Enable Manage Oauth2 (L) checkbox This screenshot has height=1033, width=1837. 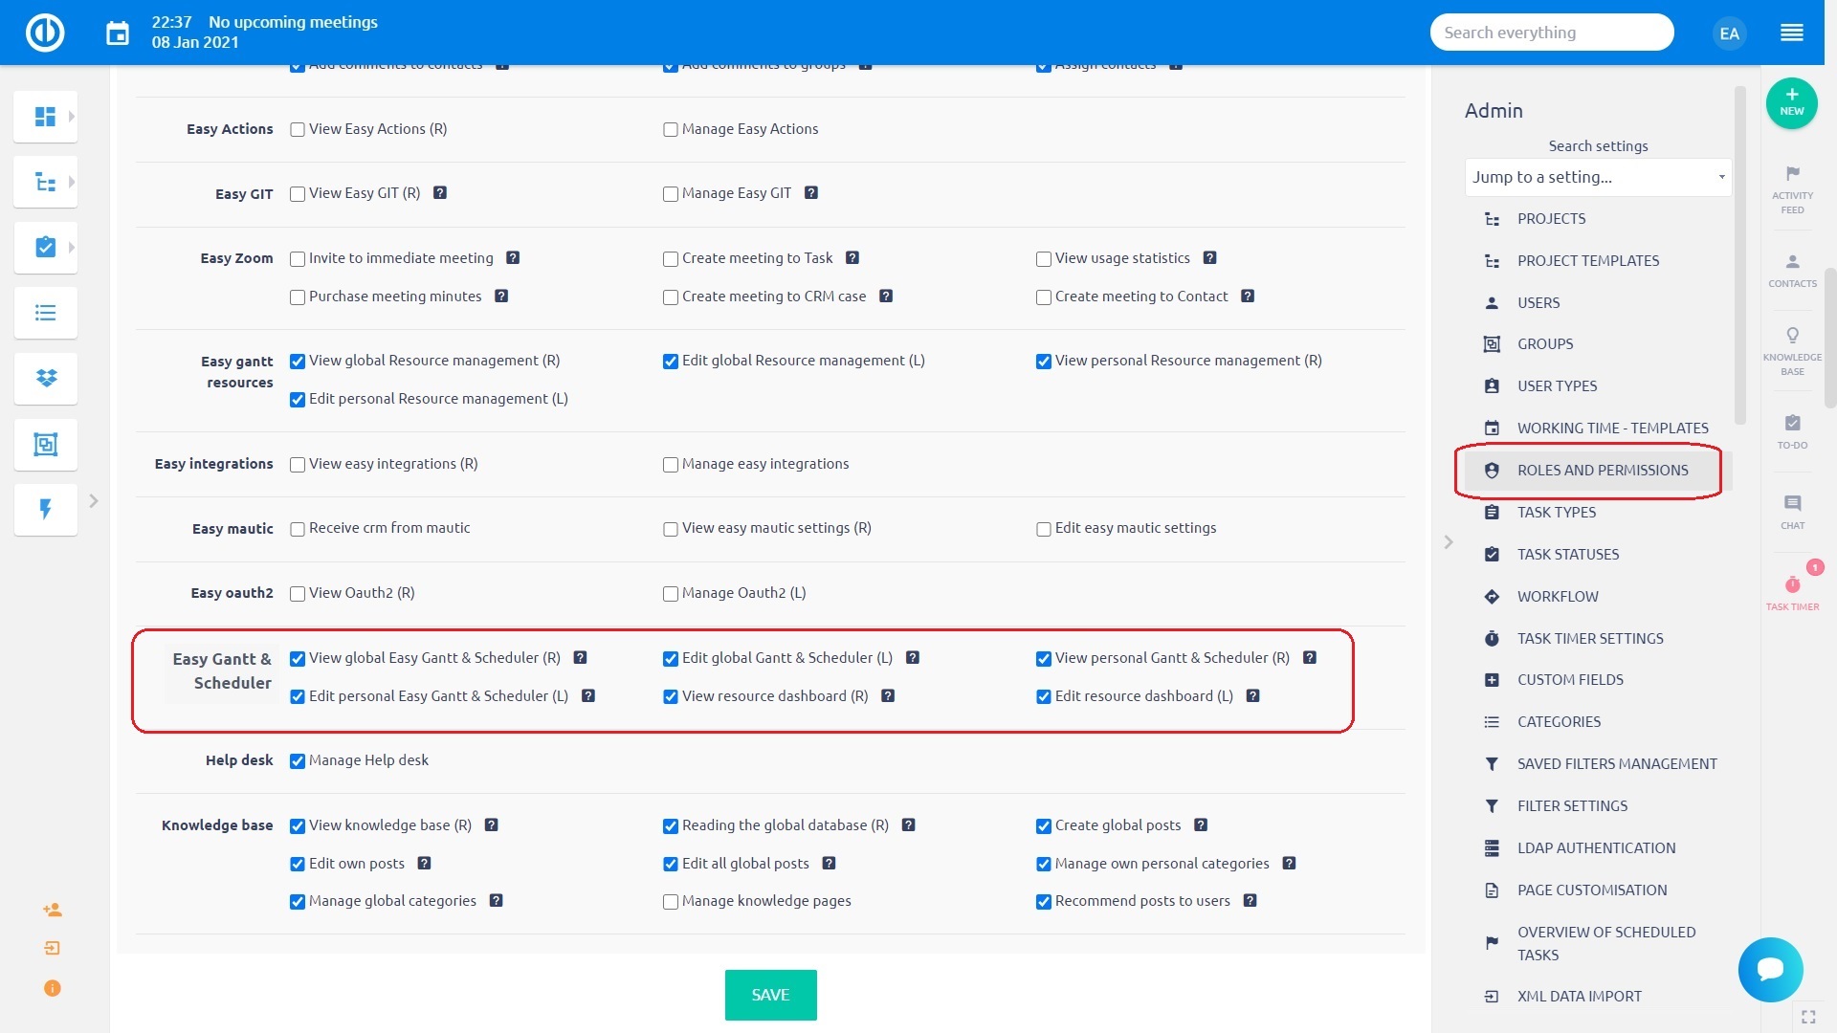click(671, 594)
